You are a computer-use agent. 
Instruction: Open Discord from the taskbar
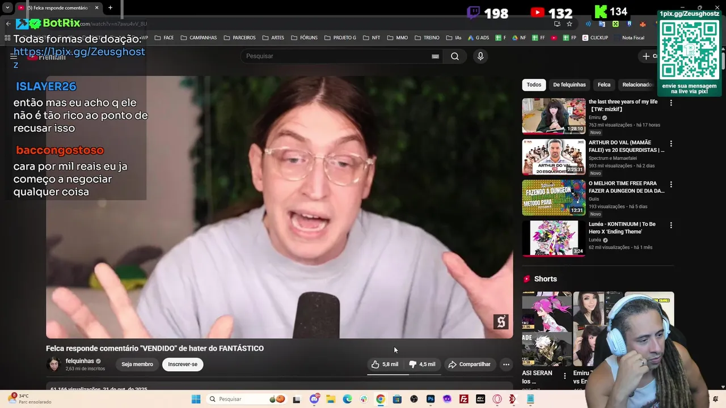314,399
